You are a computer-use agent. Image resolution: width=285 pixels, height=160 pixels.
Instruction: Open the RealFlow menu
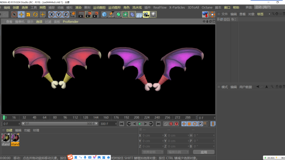(x=160, y=7)
